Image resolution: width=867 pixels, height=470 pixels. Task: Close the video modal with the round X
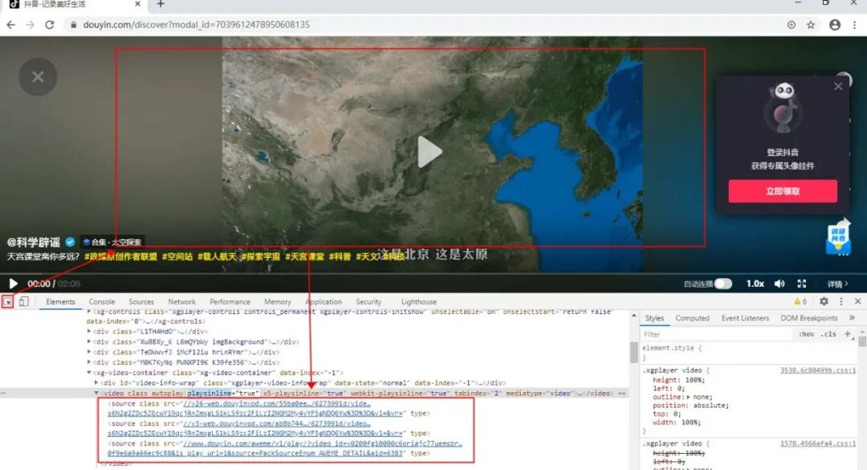38,76
